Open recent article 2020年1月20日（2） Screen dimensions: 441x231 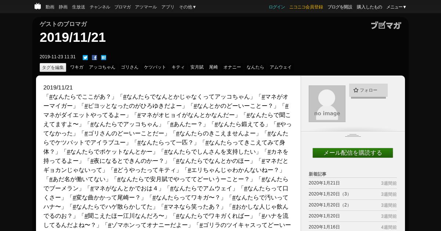pyautogui.click(x=330, y=205)
